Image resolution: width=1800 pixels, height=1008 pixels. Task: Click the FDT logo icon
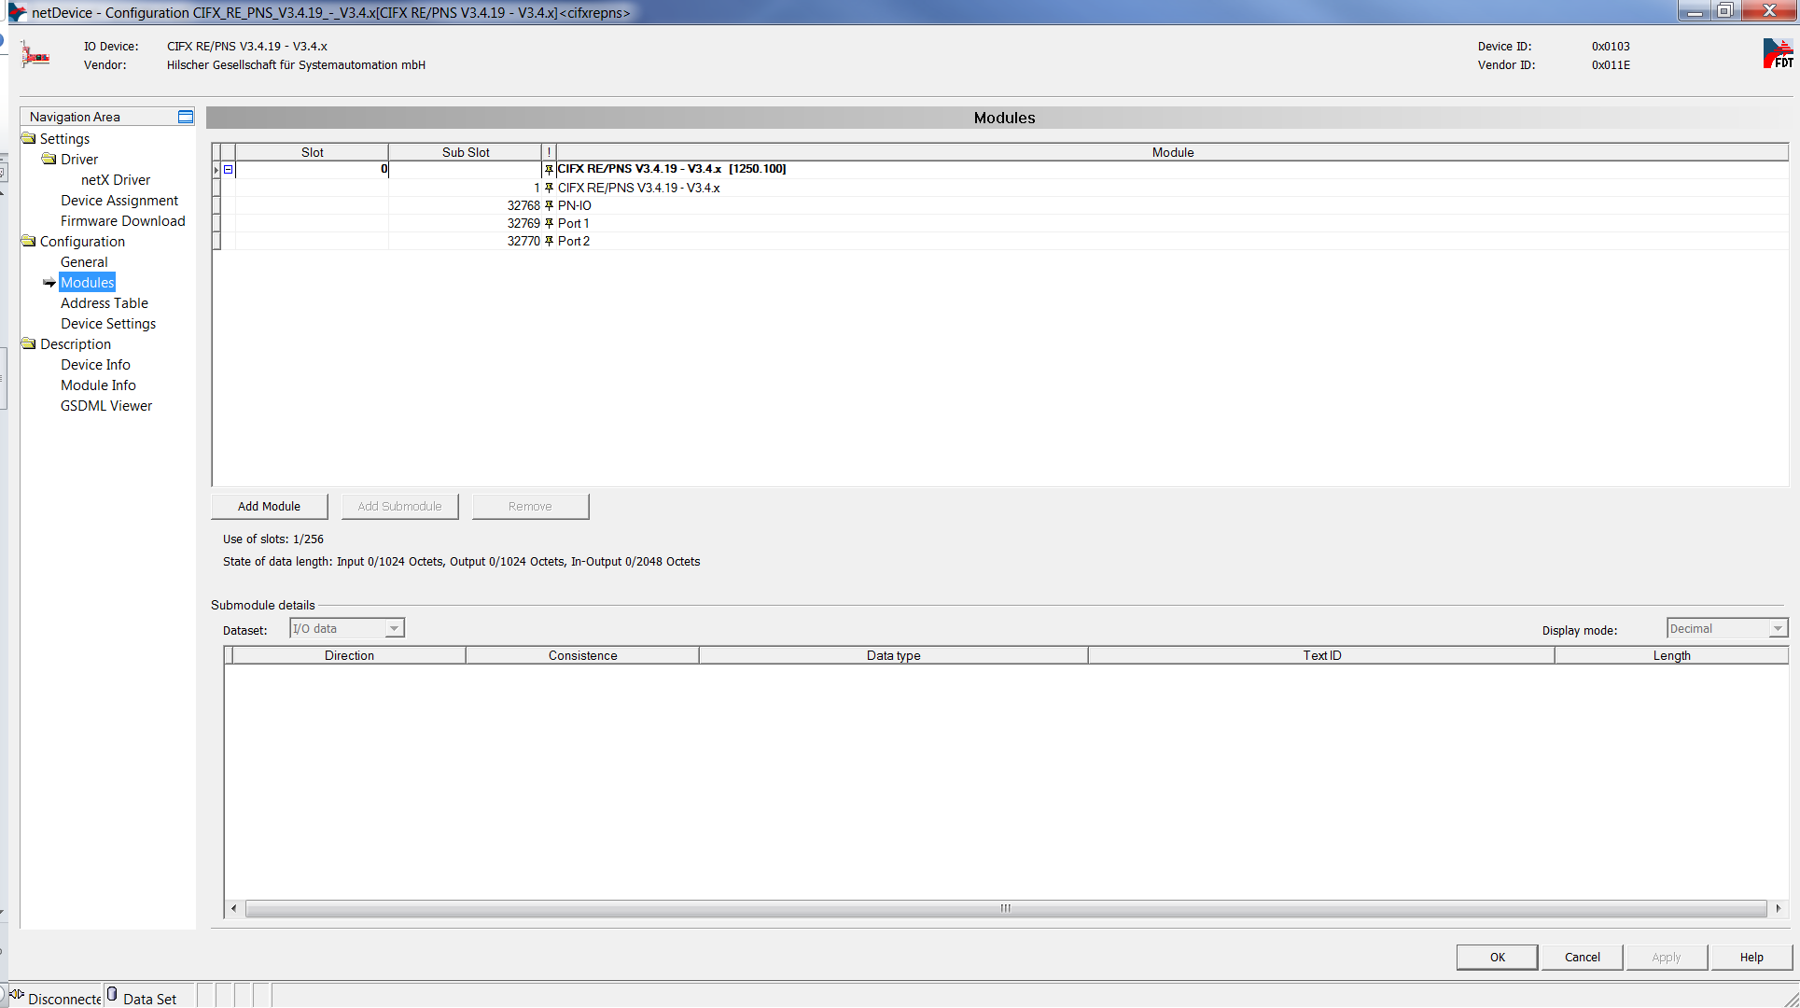tap(1778, 53)
